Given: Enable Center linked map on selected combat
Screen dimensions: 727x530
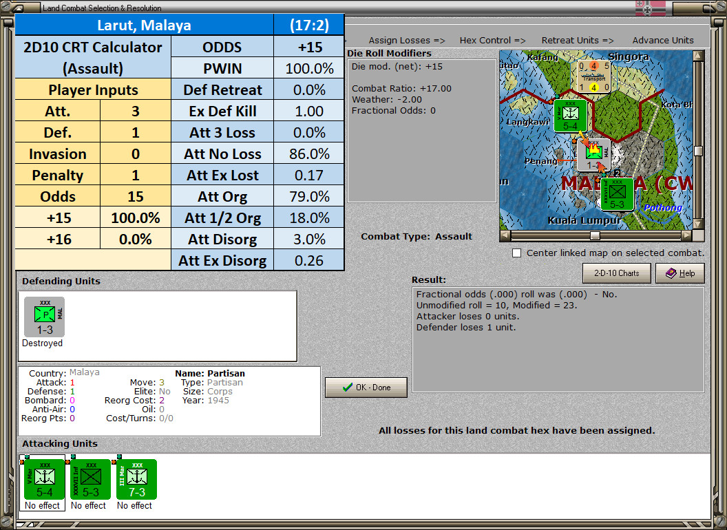Looking at the screenshot, I should pyautogui.click(x=517, y=253).
